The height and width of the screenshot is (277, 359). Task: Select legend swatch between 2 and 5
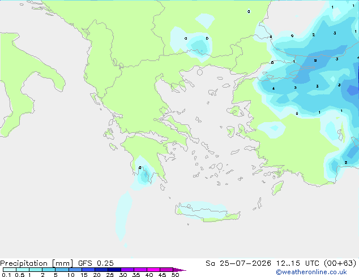click(x=49, y=270)
